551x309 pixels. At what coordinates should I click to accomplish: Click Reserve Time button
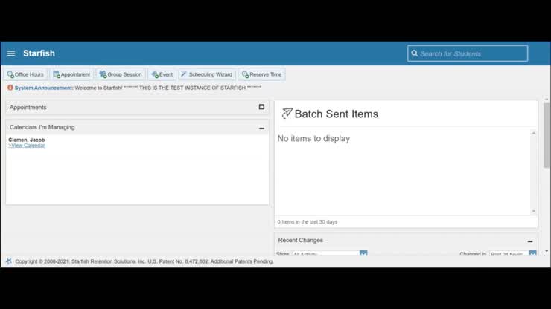coord(262,74)
